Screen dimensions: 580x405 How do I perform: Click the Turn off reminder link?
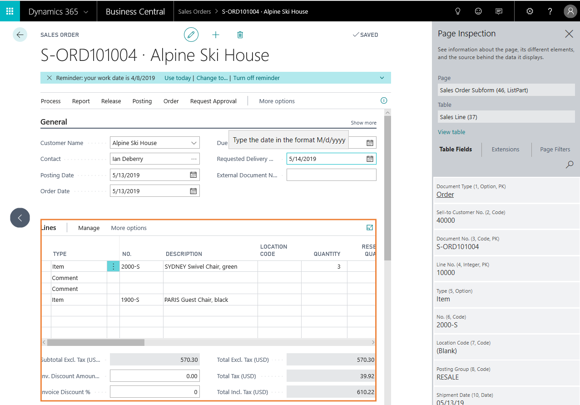click(256, 78)
